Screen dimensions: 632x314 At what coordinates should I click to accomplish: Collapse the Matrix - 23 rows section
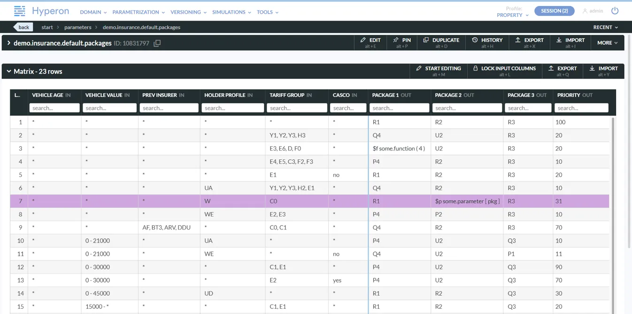coord(9,71)
